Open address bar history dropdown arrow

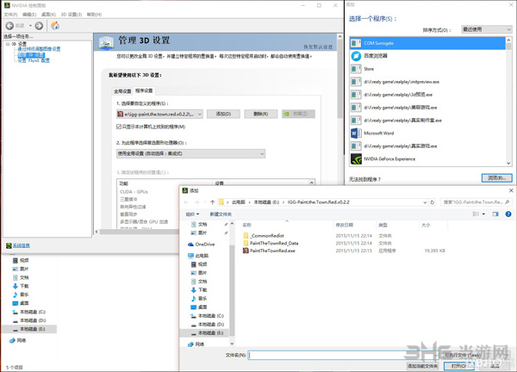(x=425, y=202)
